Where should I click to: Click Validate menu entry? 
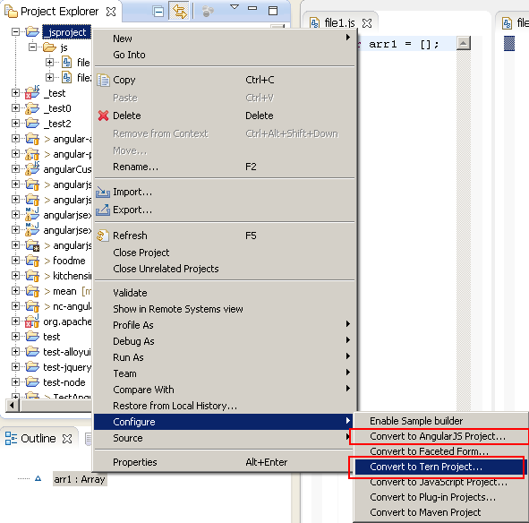[x=224, y=293]
